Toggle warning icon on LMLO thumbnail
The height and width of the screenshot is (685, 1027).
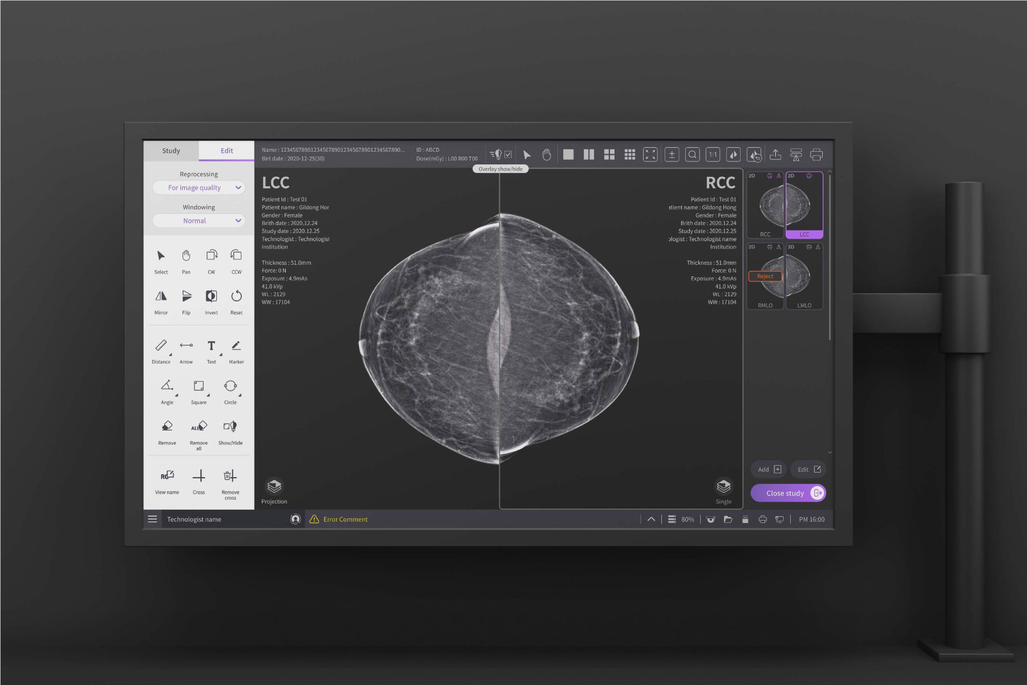pyautogui.click(x=818, y=247)
